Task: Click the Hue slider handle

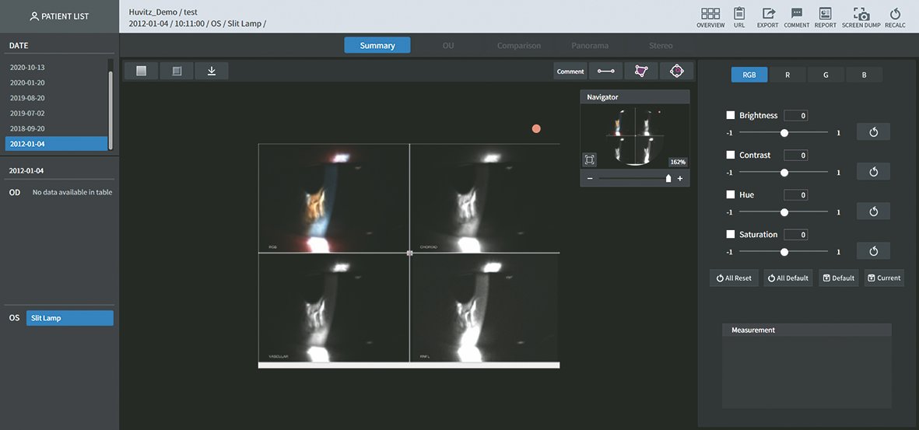Action: (x=784, y=212)
